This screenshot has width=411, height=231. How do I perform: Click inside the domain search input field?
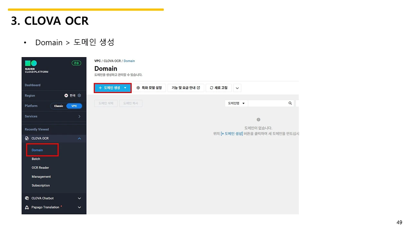(x=268, y=103)
